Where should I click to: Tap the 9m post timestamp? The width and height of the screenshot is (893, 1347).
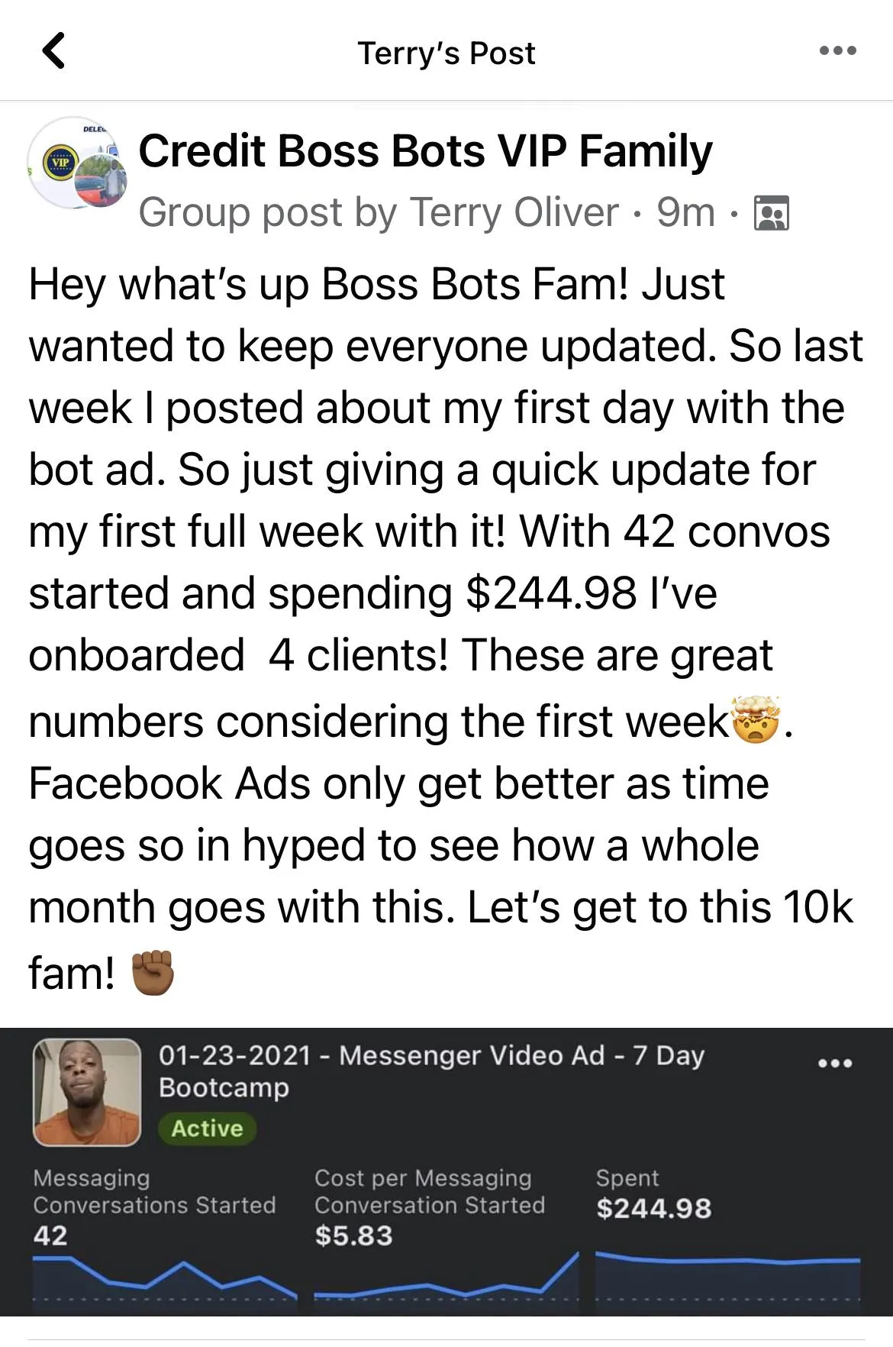coord(685,212)
